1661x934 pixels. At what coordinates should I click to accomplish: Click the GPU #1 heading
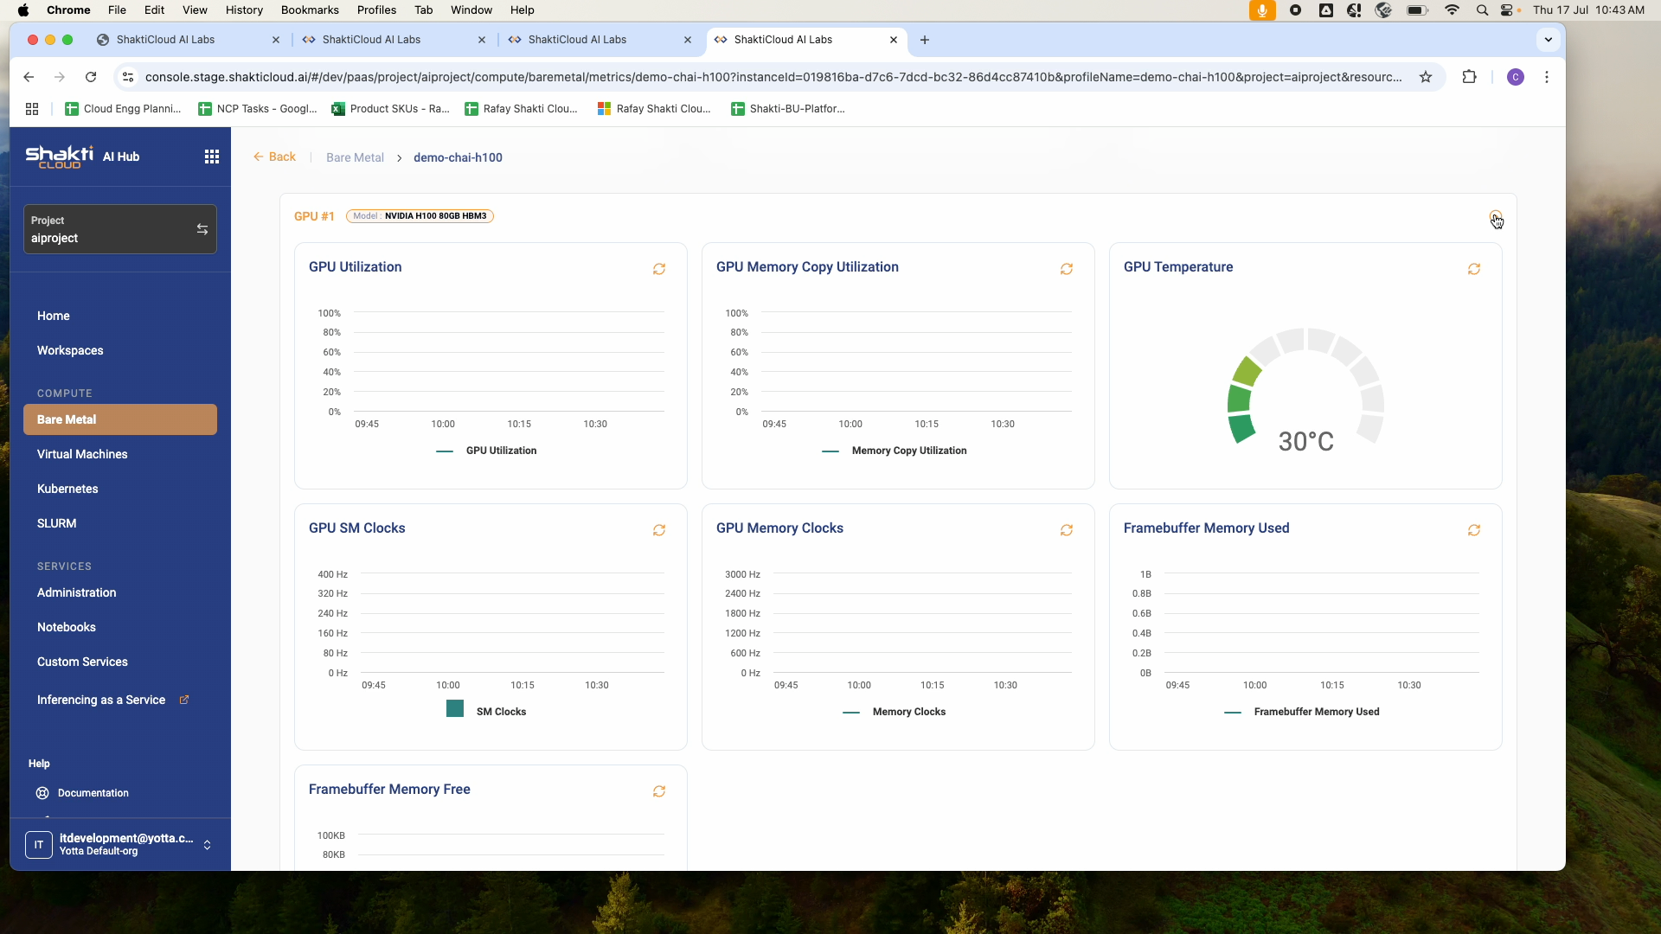click(314, 216)
